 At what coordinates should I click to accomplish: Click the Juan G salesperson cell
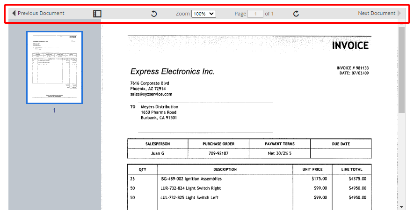(157, 153)
